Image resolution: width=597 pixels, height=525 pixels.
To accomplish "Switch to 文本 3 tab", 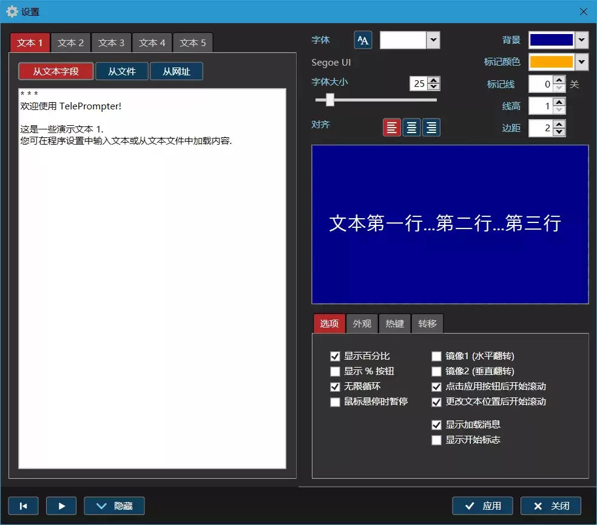I will pyautogui.click(x=111, y=43).
